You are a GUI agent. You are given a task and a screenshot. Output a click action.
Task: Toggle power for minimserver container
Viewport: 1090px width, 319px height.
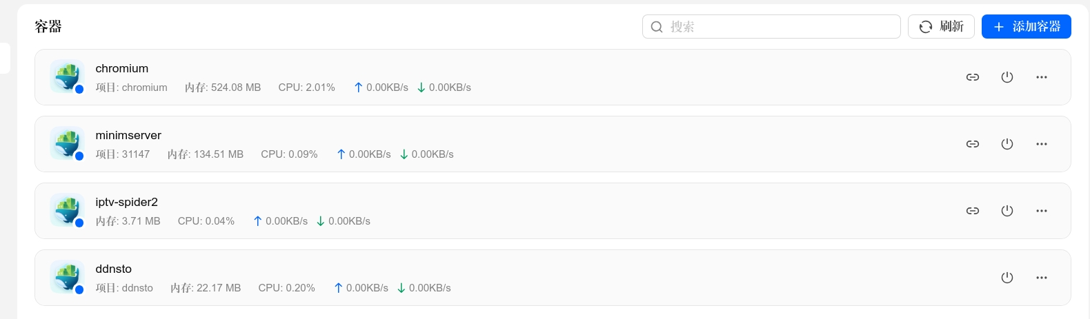(x=1007, y=144)
